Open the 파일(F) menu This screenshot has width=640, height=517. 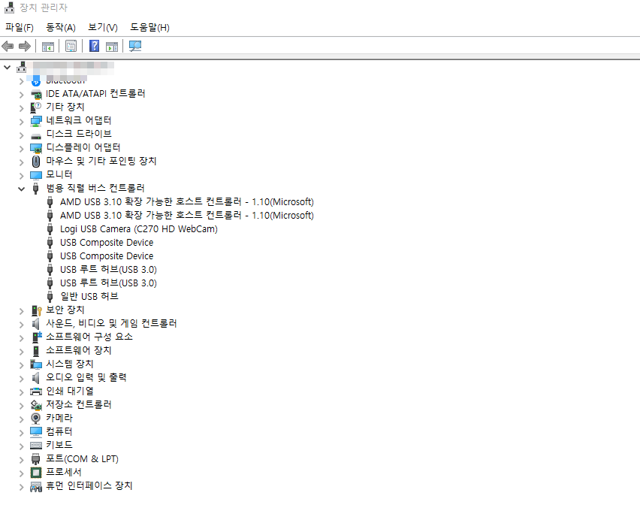(20, 27)
